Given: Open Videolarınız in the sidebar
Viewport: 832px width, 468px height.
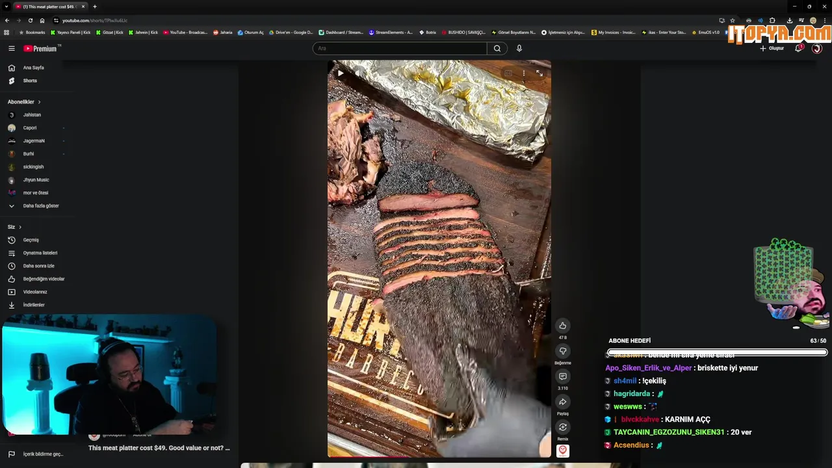Looking at the screenshot, I should 35,292.
